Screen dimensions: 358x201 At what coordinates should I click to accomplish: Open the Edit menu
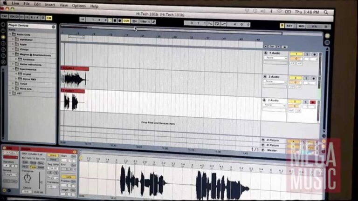[x=37, y=4]
